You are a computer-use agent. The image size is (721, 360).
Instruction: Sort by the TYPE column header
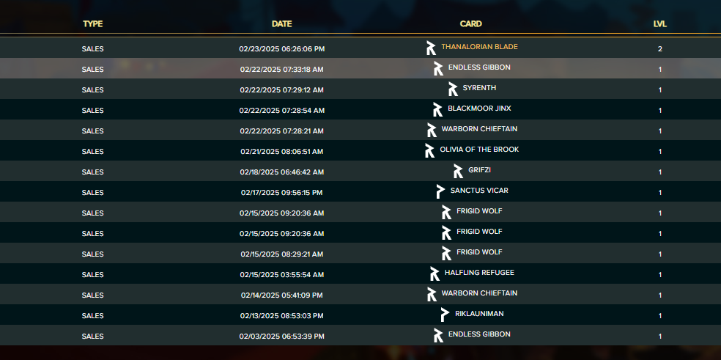click(x=92, y=24)
